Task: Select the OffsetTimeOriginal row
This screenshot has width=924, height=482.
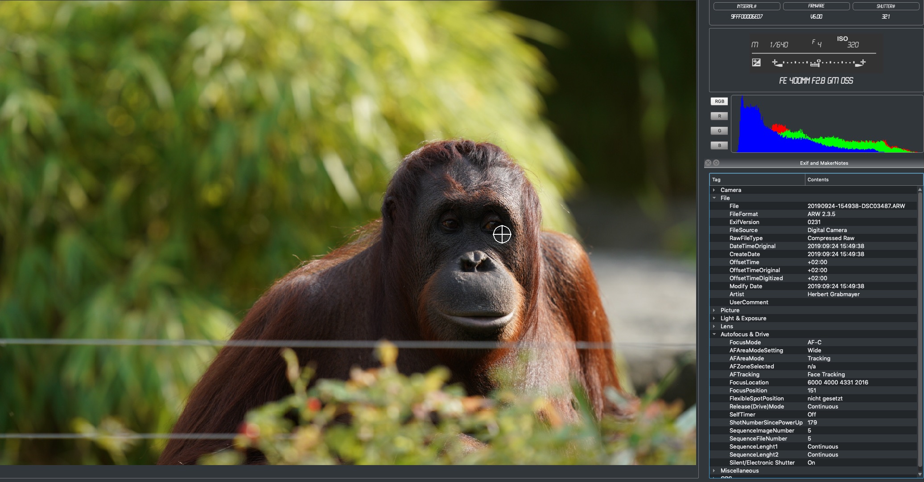Action: [813, 270]
